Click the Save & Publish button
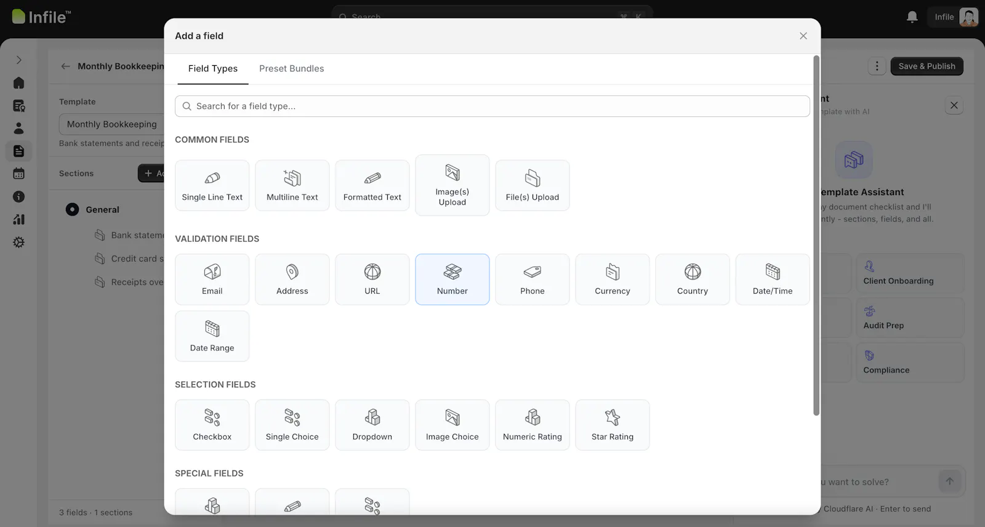 point(927,66)
